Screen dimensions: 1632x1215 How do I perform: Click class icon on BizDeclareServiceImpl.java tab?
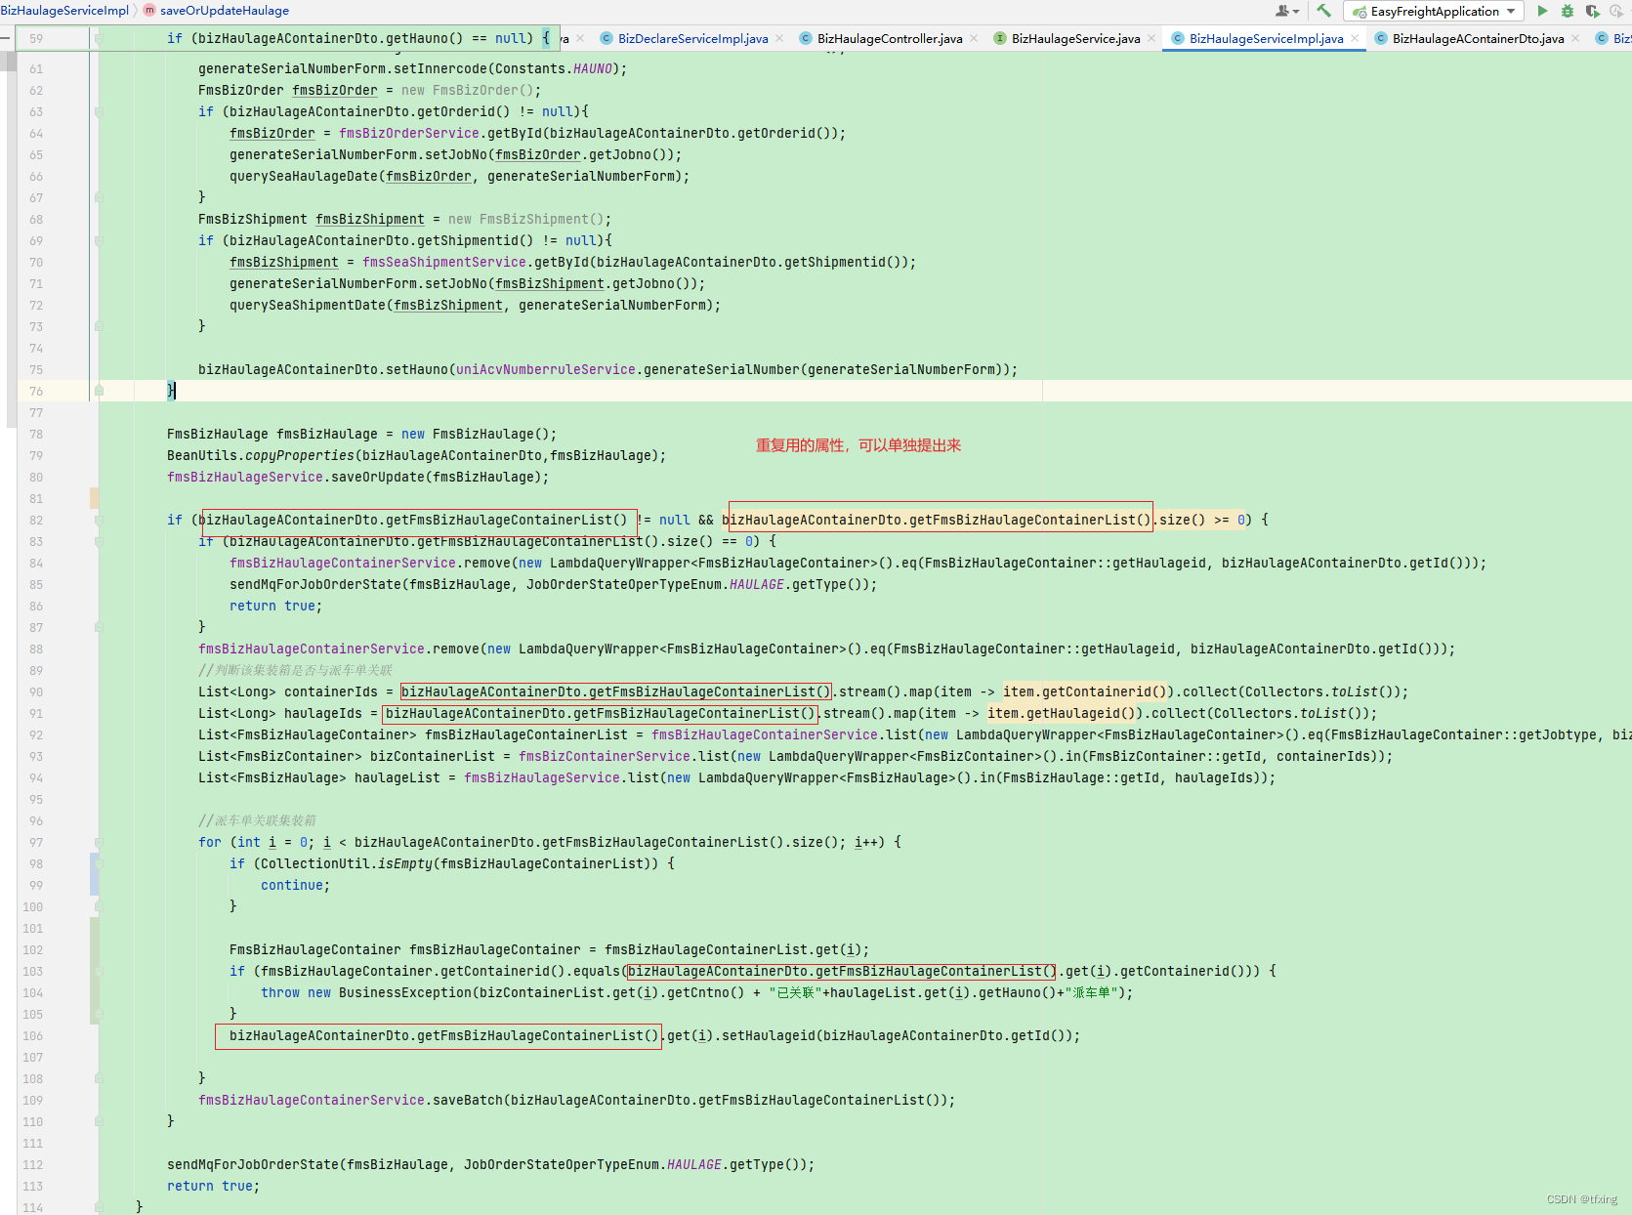tap(607, 38)
